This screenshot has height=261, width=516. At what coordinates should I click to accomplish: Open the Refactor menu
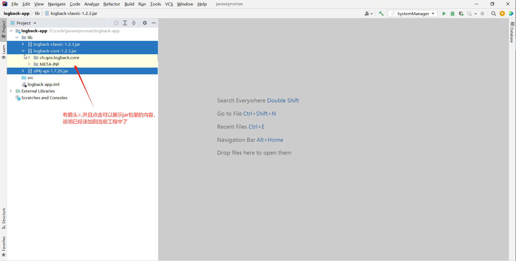pyautogui.click(x=112, y=4)
